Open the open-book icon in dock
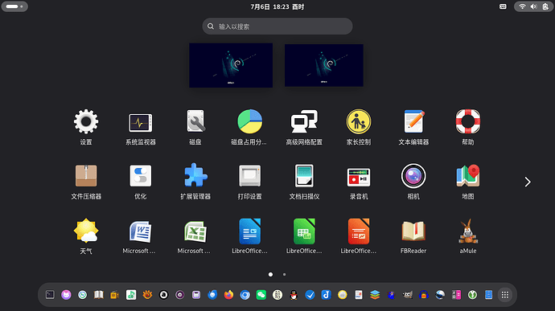The height and width of the screenshot is (311, 555). point(99,295)
